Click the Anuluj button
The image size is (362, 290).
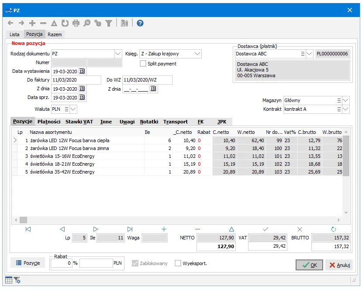pos(339,265)
